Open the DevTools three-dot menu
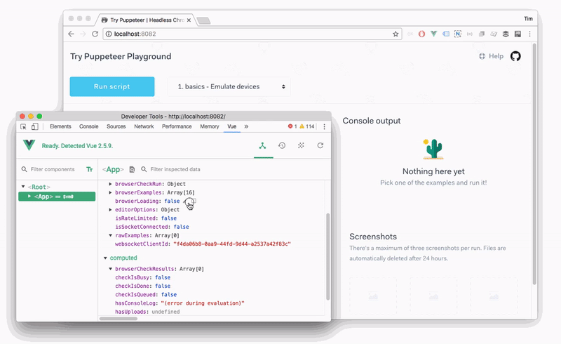Viewport: 561px width, 344px height. [x=324, y=126]
